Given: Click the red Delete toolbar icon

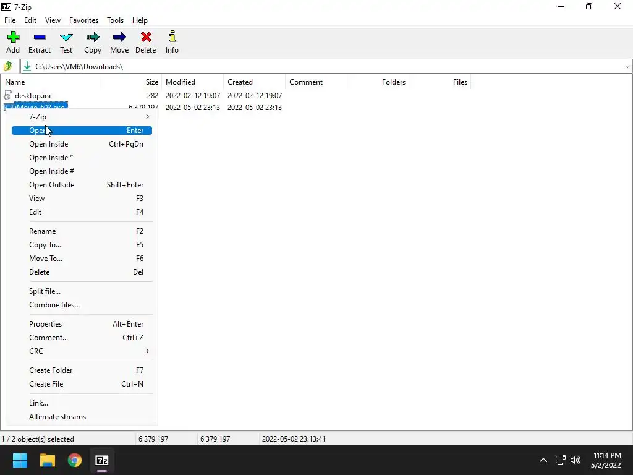Looking at the screenshot, I should pos(146,37).
